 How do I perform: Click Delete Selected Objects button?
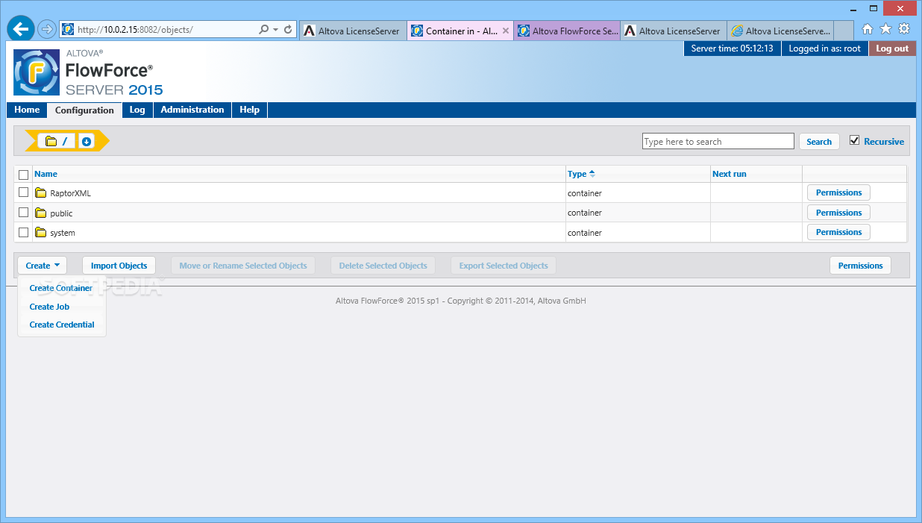pyautogui.click(x=383, y=266)
